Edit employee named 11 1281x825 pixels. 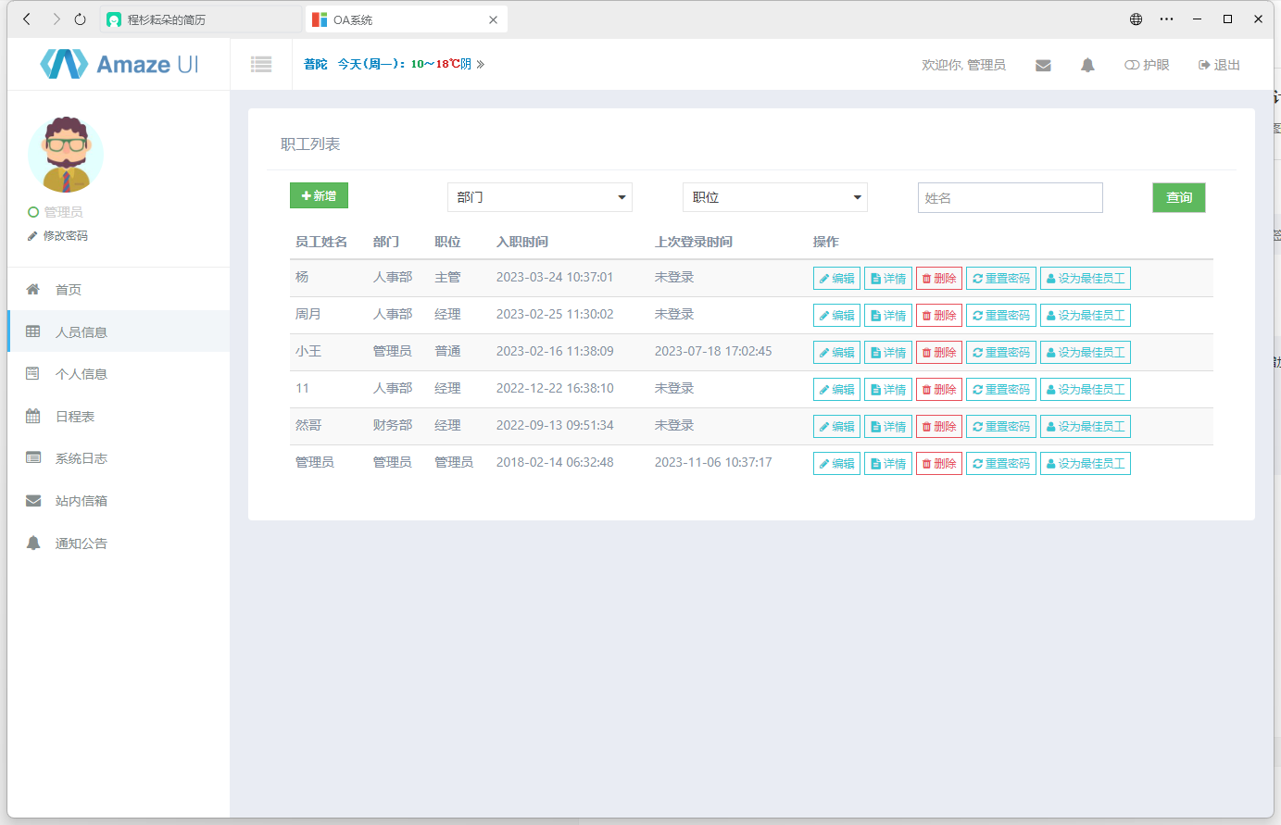coord(836,390)
